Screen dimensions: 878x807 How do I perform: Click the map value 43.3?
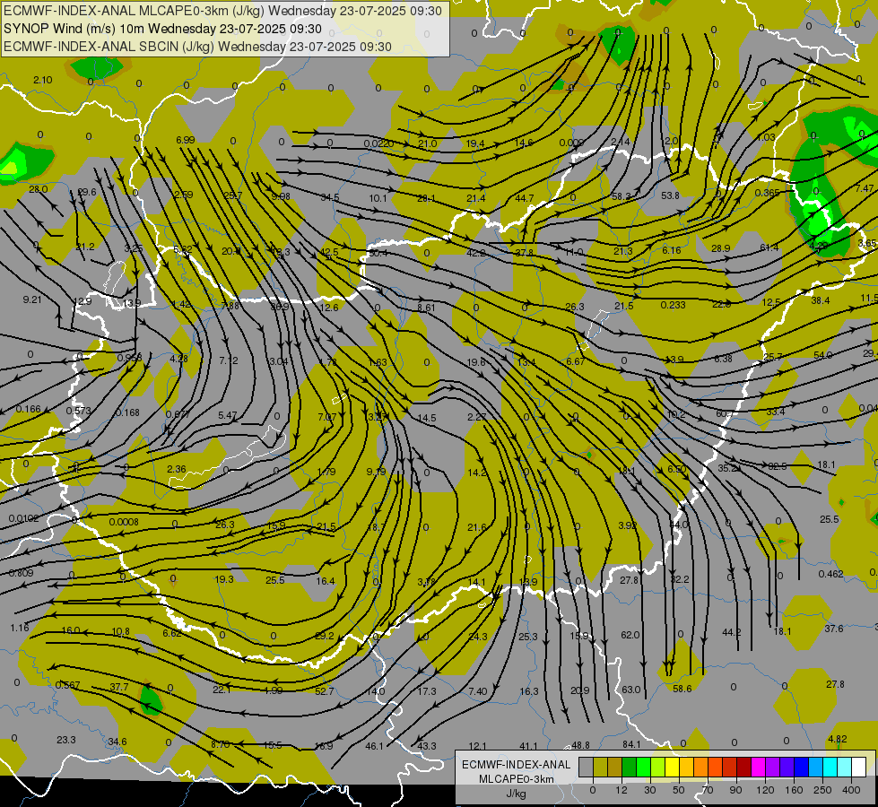(x=427, y=746)
